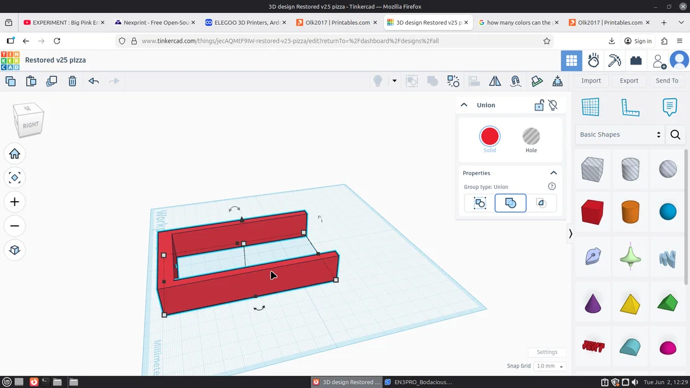Click the Send To button
Viewport: 690px width, 388px height.
[x=667, y=81]
